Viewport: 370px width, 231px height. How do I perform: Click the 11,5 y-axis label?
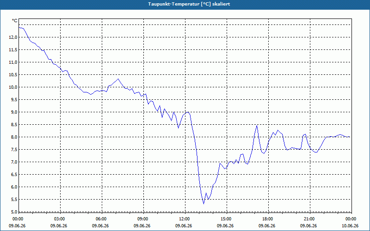(x=13, y=50)
